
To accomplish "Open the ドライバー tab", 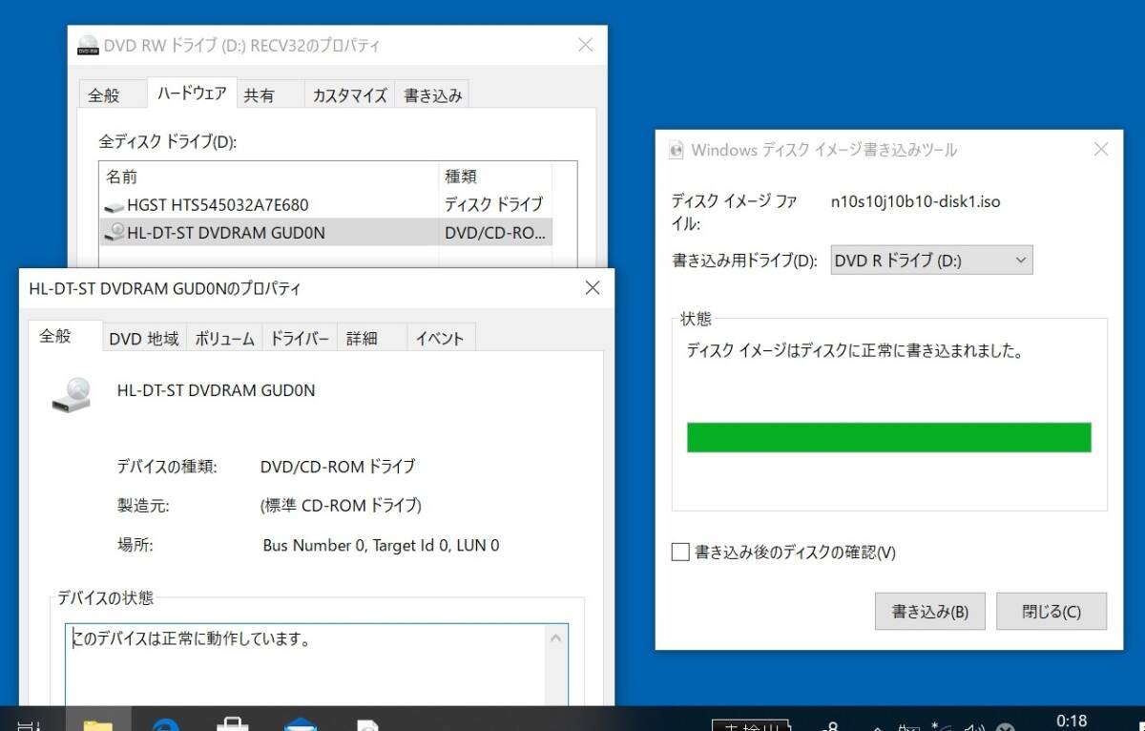I will coord(300,338).
